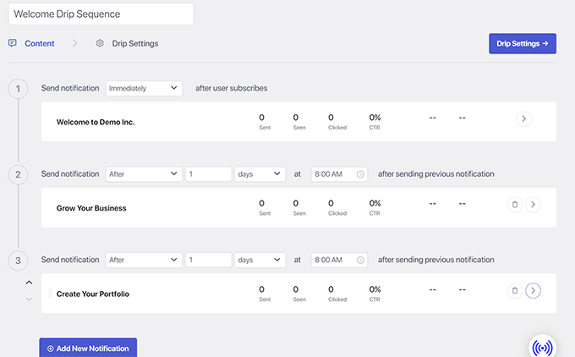The width and height of the screenshot is (575, 357).
Task: Click clock icon in step 2 time field
Action: click(x=360, y=174)
